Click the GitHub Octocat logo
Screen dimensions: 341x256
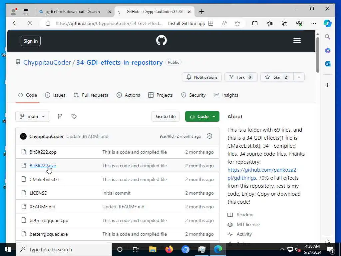coord(162,40)
